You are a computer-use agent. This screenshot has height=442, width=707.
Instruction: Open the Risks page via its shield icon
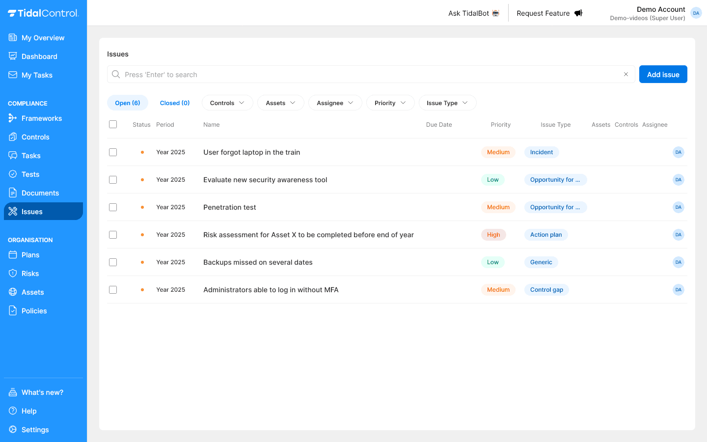point(12,273)
